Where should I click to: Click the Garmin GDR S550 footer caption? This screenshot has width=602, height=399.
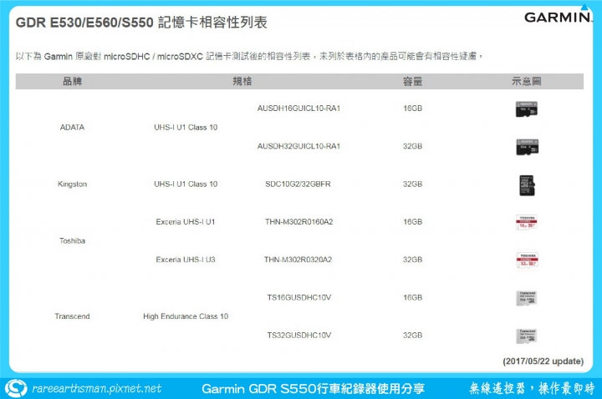click(x=313, y=389)
